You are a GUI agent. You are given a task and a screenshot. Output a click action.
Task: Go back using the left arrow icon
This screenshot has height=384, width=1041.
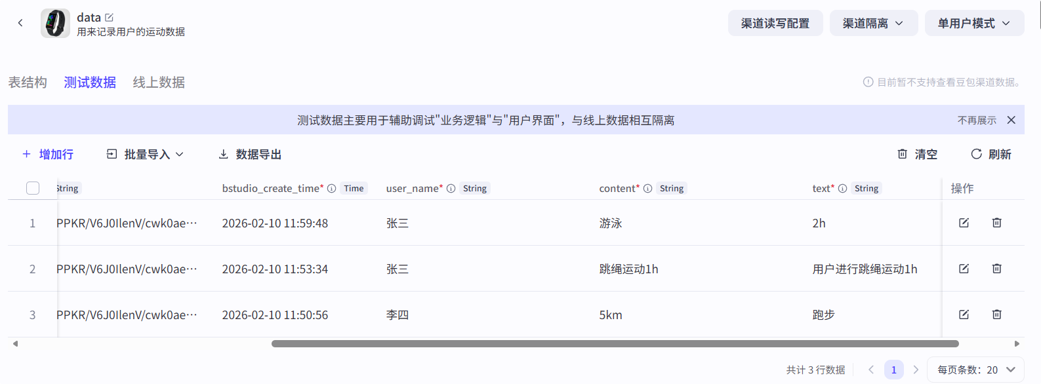tap(20, 23)
